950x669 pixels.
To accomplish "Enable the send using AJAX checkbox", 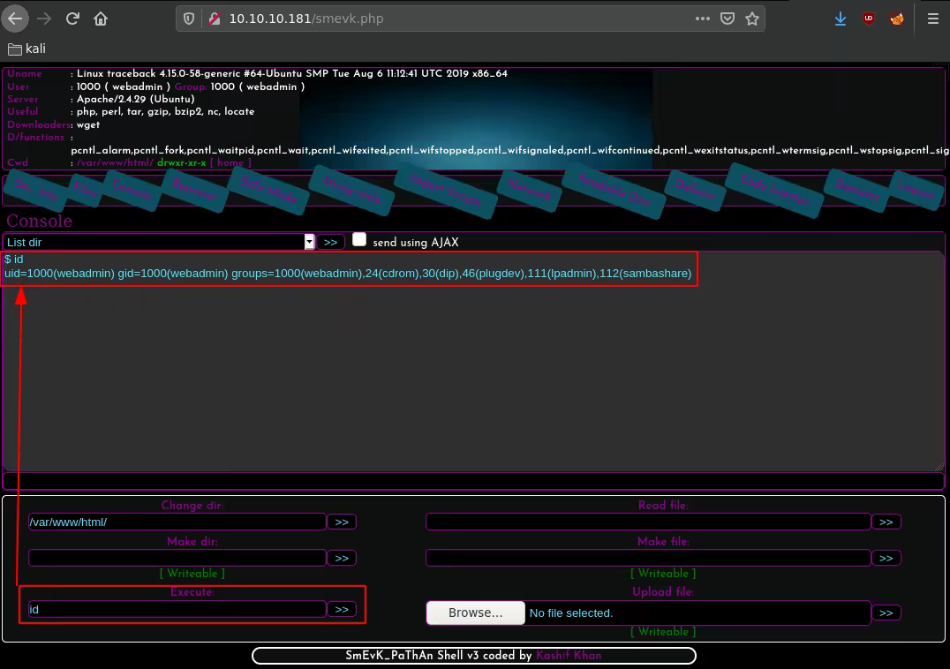I will click(359, 240).
